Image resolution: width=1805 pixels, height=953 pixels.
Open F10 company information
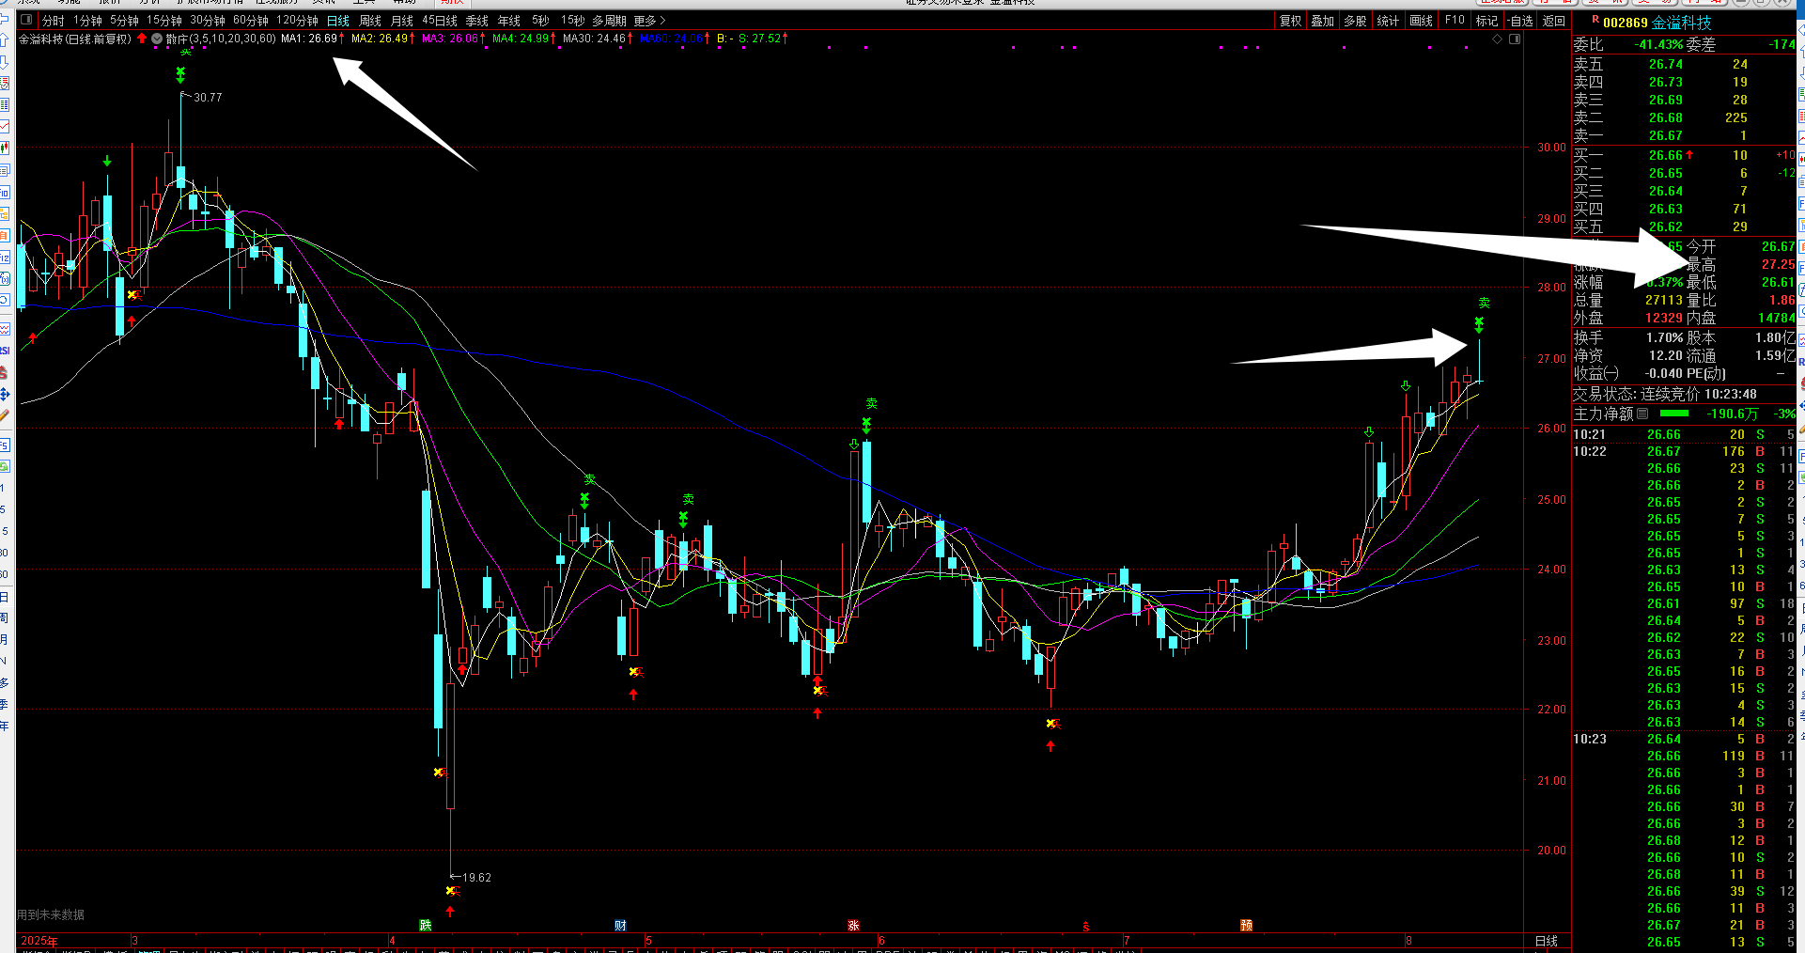1455,20
